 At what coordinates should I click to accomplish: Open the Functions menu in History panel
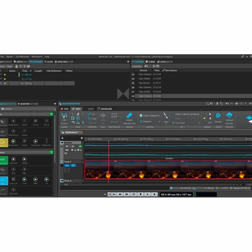click(x=136, y=66)
